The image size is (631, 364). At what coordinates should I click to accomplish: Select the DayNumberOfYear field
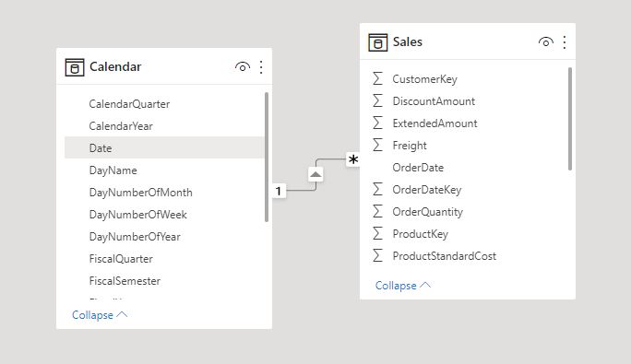(164, 237)
